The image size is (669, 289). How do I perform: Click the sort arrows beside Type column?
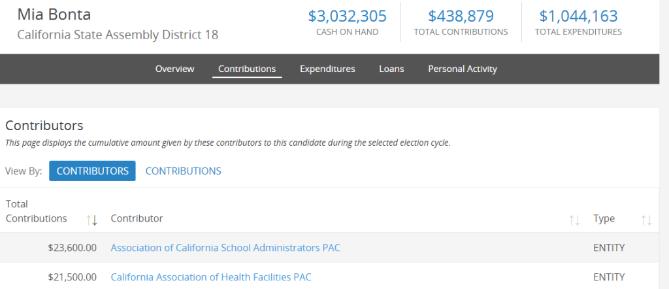click(646, 220)
